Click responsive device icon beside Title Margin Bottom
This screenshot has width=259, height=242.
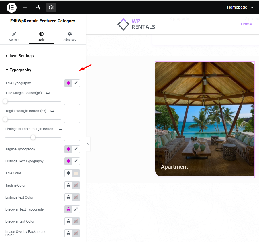[48, 93]
